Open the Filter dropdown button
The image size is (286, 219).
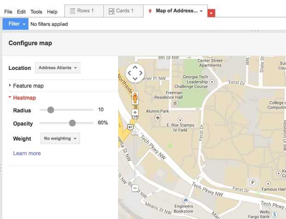click(15, 24)
